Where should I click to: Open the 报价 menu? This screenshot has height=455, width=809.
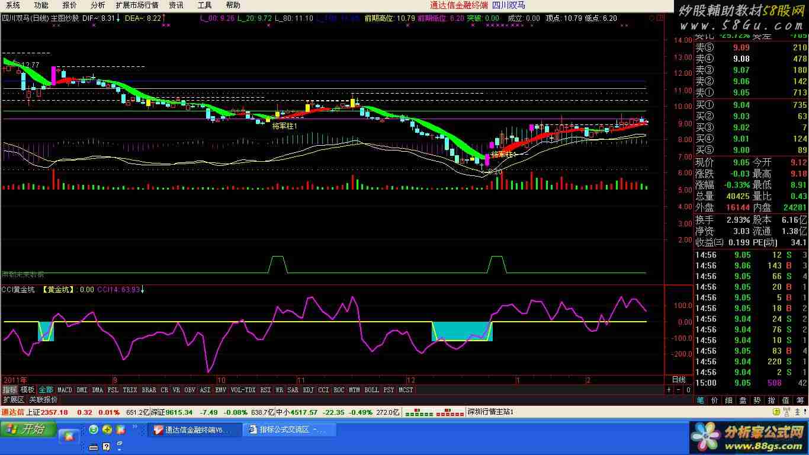coord(69,5)
